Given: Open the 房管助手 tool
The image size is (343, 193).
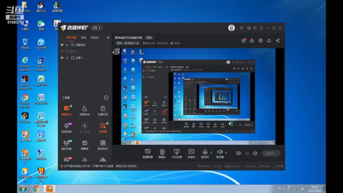Looking at the screenshot, I should pyautogui.click(x=84, y=111).
